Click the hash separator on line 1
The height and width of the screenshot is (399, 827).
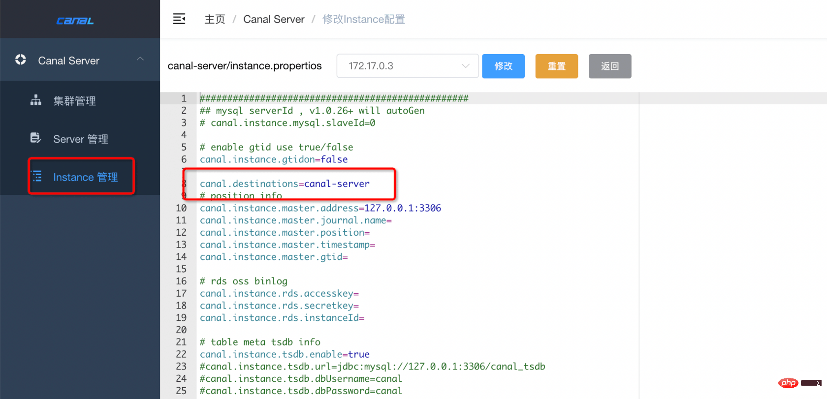coord(334,98)
